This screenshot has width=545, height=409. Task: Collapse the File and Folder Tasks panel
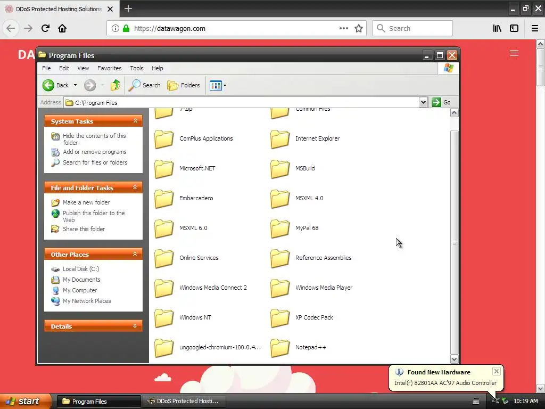point(135,187)
